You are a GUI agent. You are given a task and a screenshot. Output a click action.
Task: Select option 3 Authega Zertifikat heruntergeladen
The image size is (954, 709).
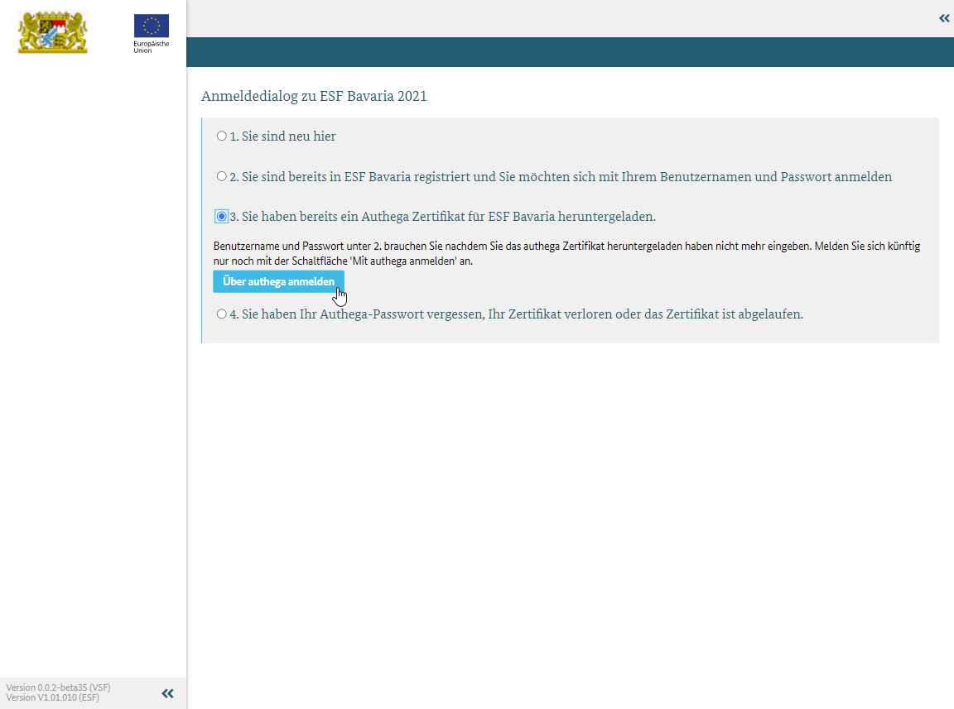click(x=221, y=217)
